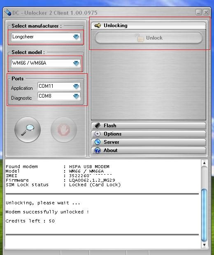
Task: Open the Select manufacturer dropdown arrow
Action: point(76,37)
